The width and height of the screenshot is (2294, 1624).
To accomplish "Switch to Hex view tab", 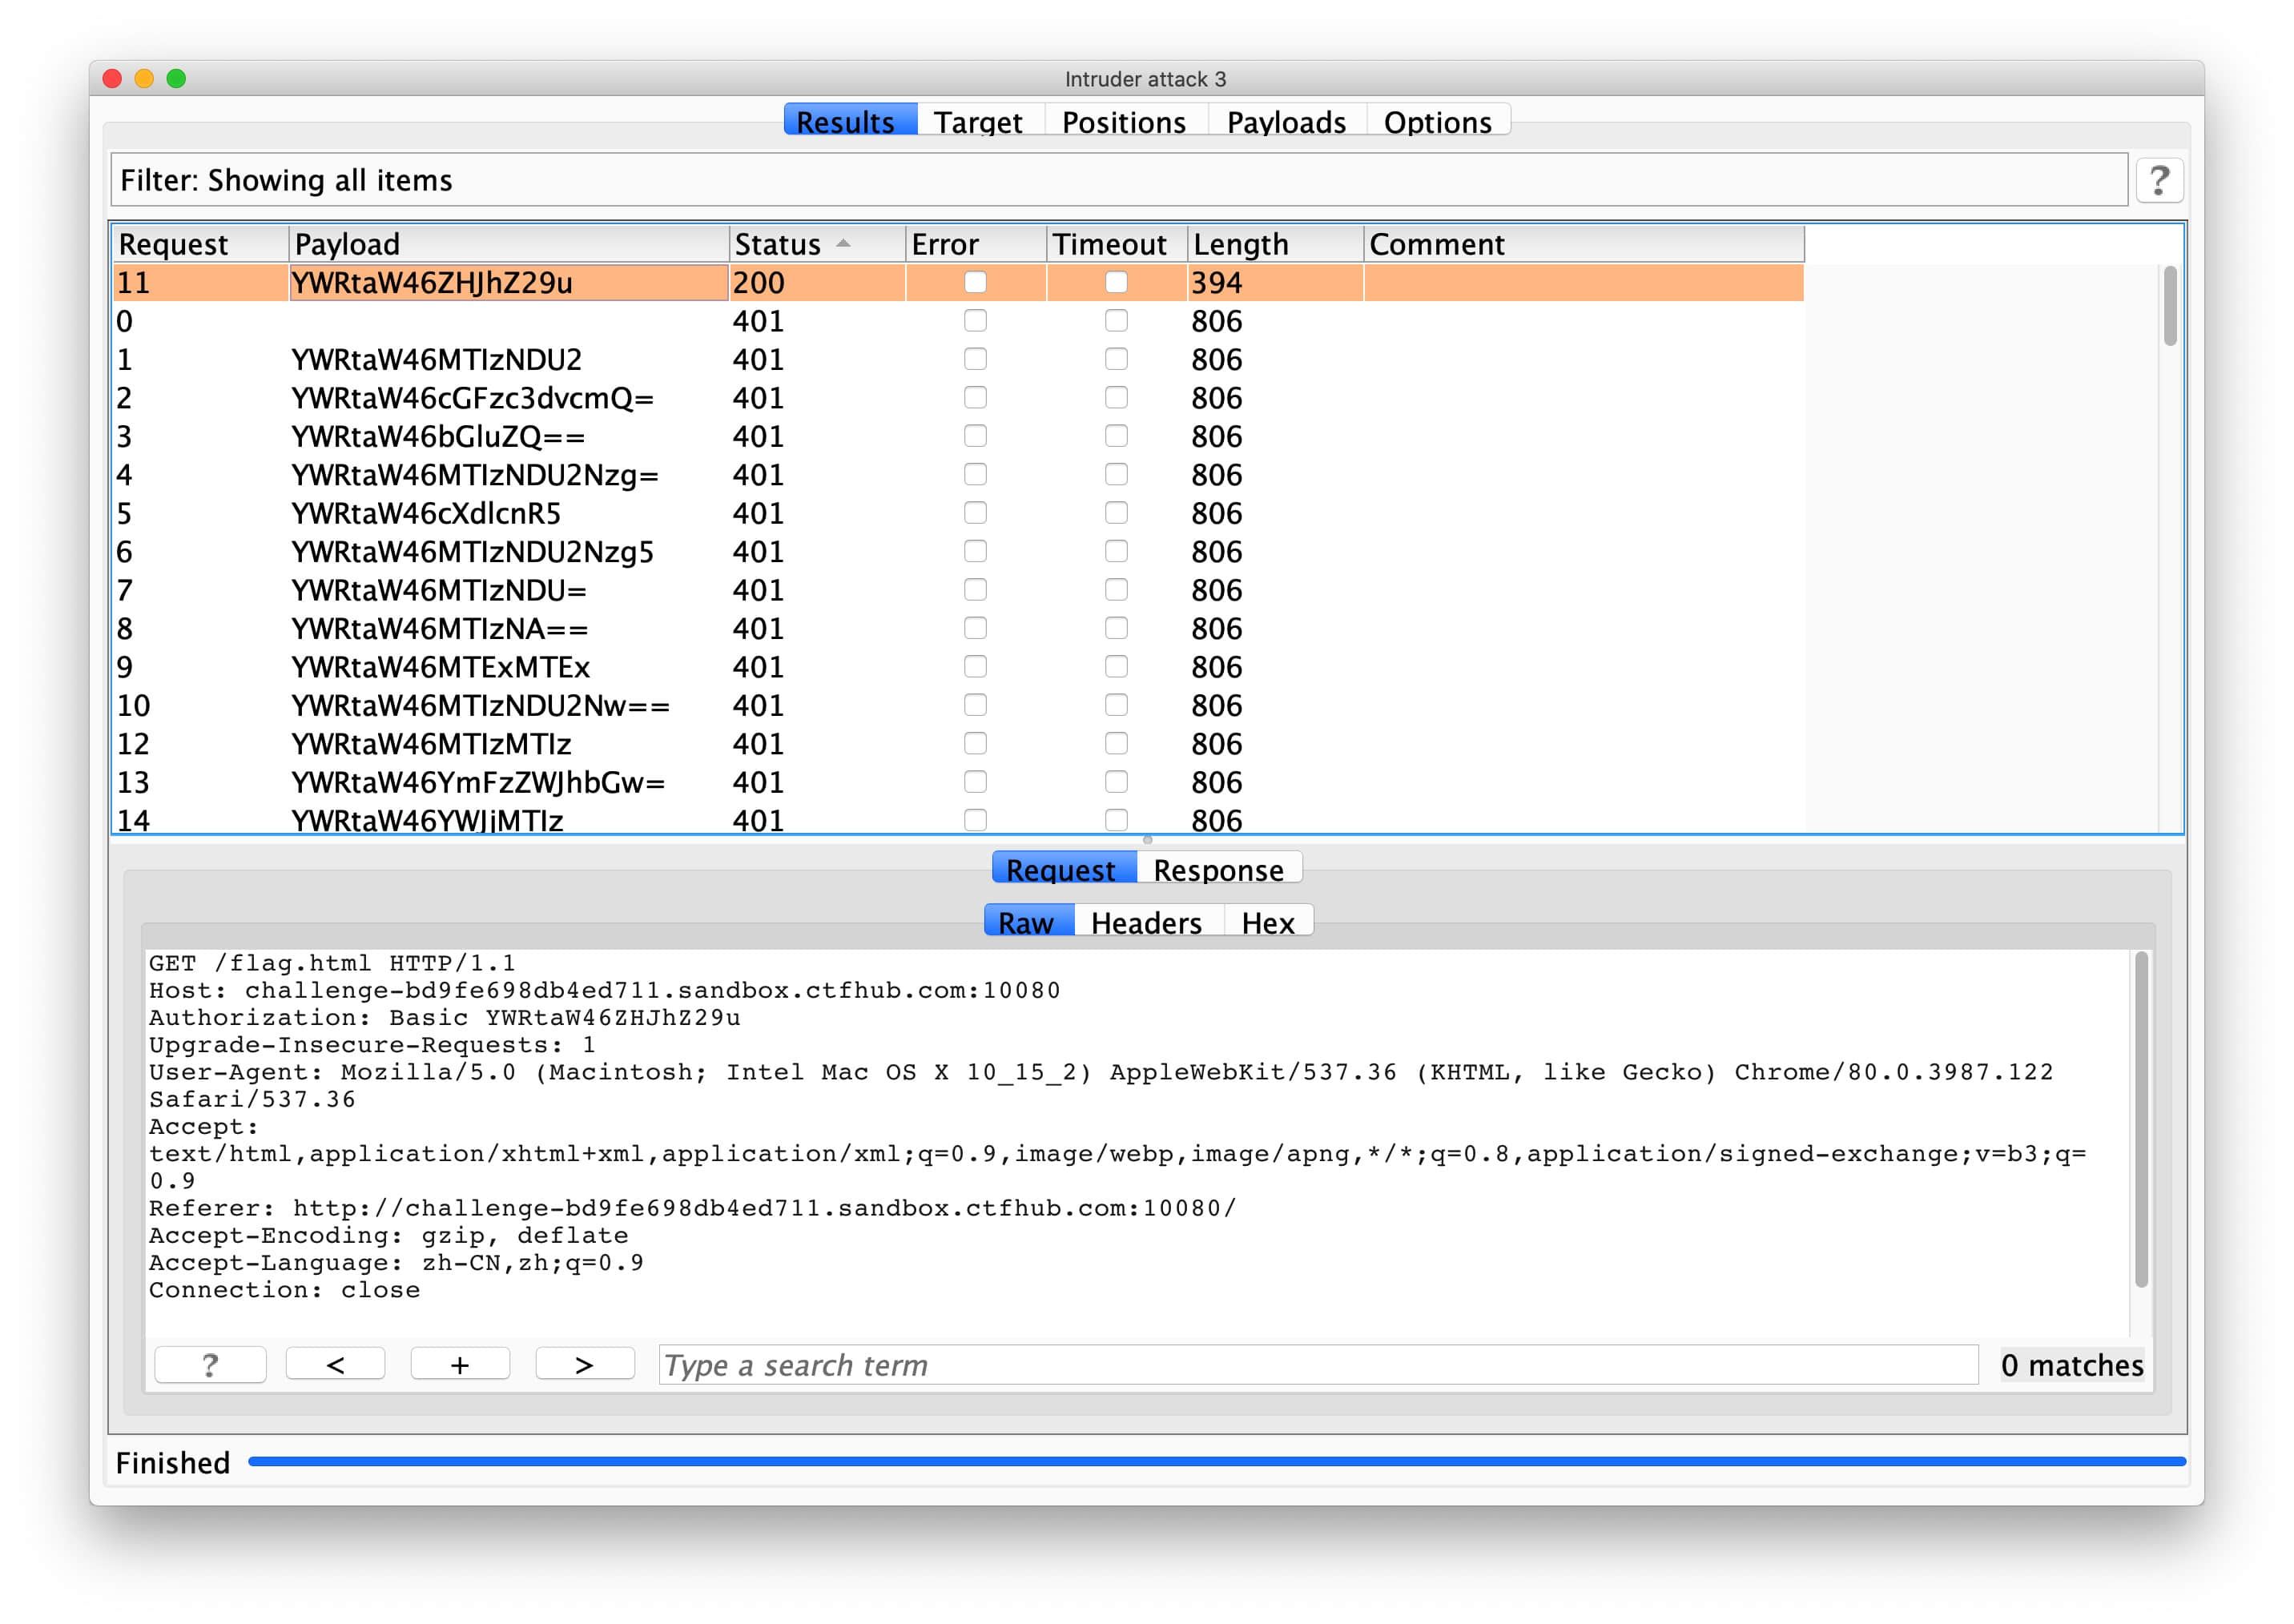I will coord(1267,922).
